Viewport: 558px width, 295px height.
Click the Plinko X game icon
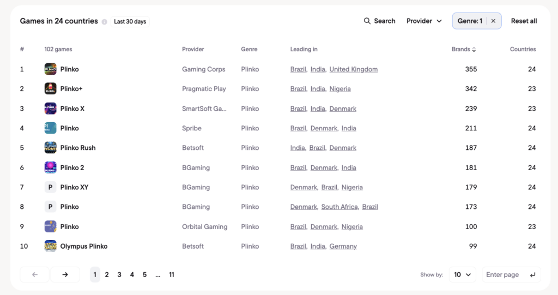[50, 109]
